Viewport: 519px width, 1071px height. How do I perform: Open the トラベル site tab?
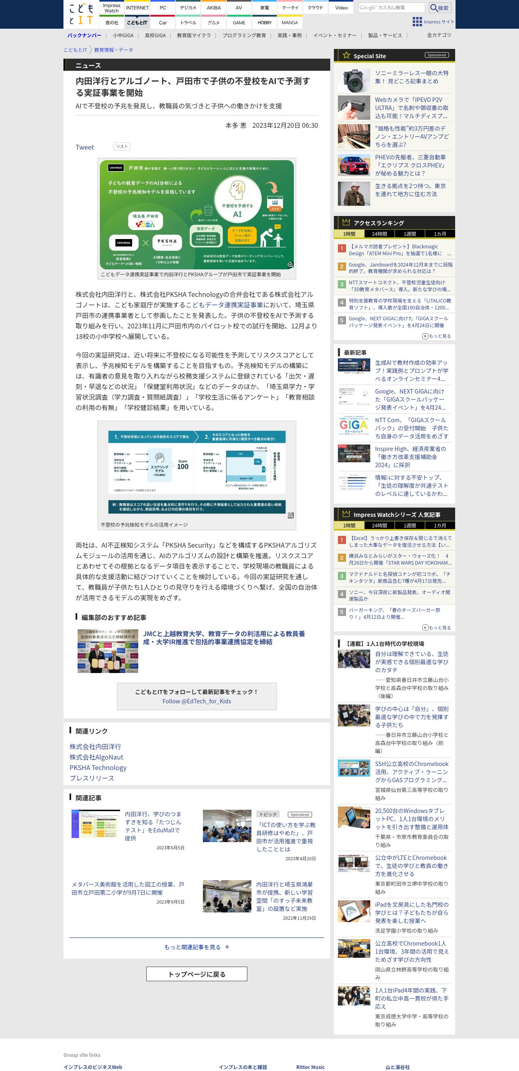(x=188, y=23)
